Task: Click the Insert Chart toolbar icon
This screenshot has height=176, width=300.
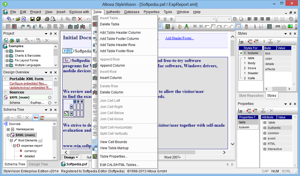Action: click(284, 26)
